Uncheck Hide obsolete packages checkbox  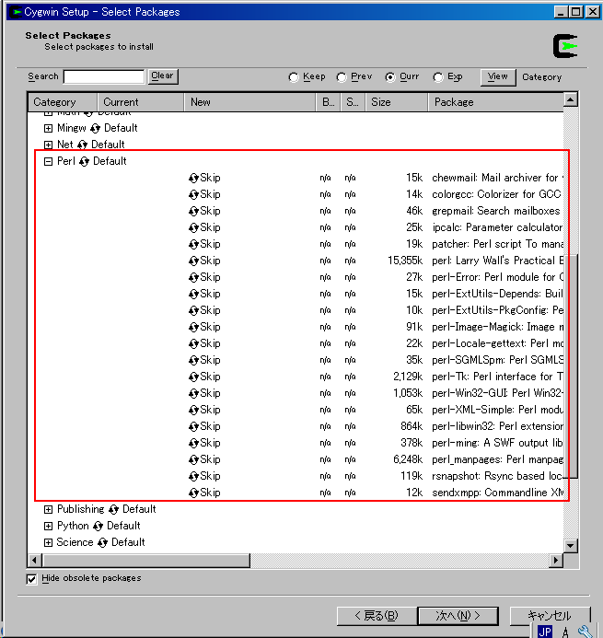pos(32,579)
